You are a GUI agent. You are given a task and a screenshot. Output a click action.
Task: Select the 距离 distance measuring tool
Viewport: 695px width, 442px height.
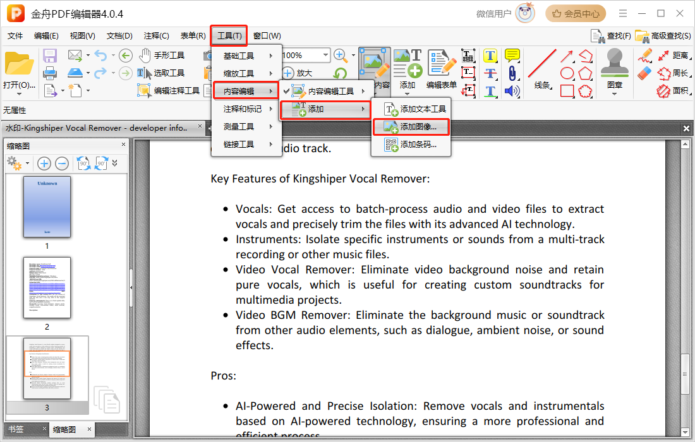[674, 56]
